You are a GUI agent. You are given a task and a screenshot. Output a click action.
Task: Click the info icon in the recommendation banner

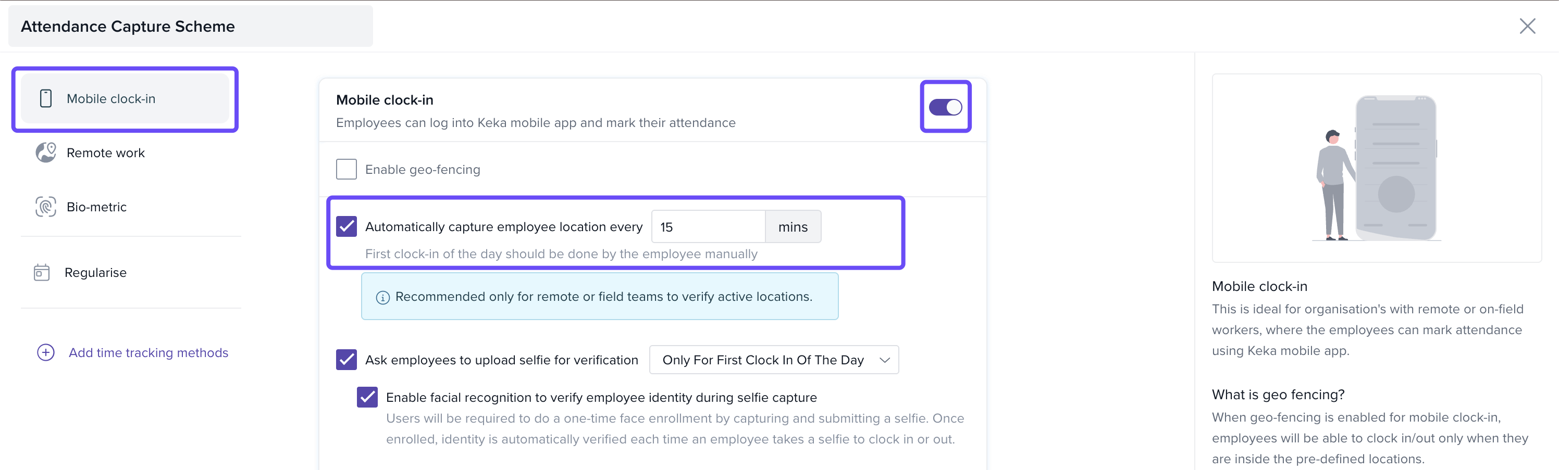click(382, 297)
